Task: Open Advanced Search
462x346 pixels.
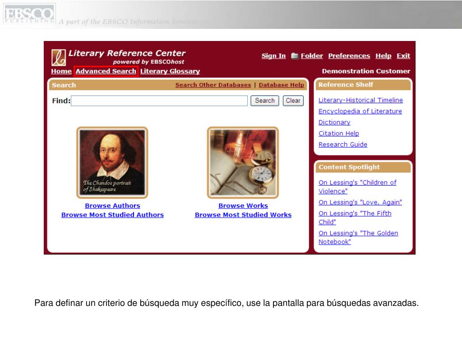Action: tap(106, 71)
